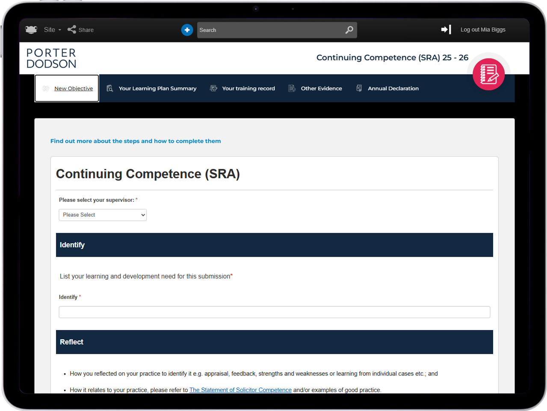Open the New Objective tab

click(67, 89)
